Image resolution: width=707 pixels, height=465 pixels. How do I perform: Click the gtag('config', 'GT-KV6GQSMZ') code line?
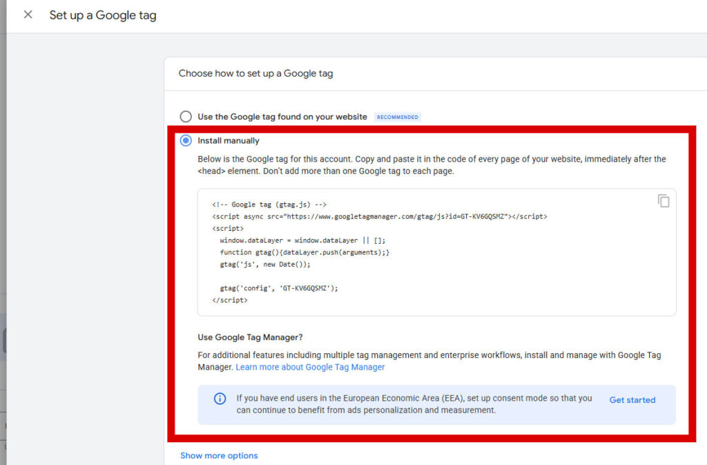click(x=279, y=288)
